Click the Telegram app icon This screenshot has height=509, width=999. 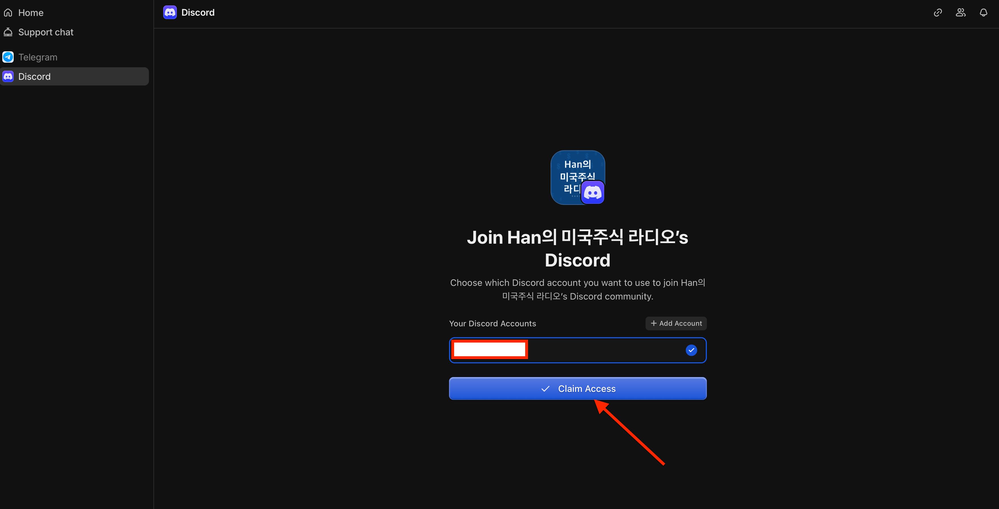8,57
